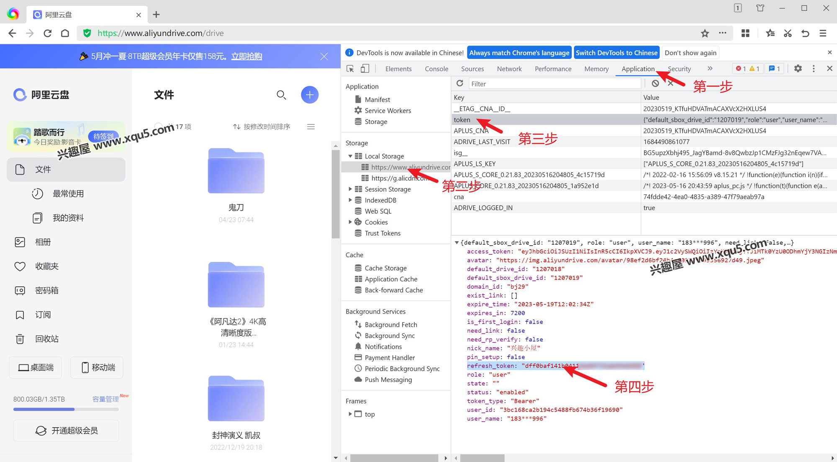The image size is (837, 462).
Task: Click the 桌面端 desktop client button
Action: point(36,367)
